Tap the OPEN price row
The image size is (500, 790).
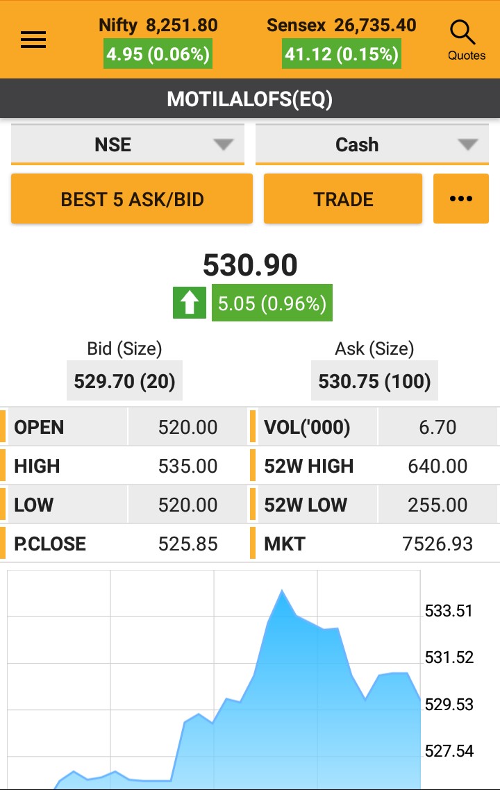[x=125, y=427]
